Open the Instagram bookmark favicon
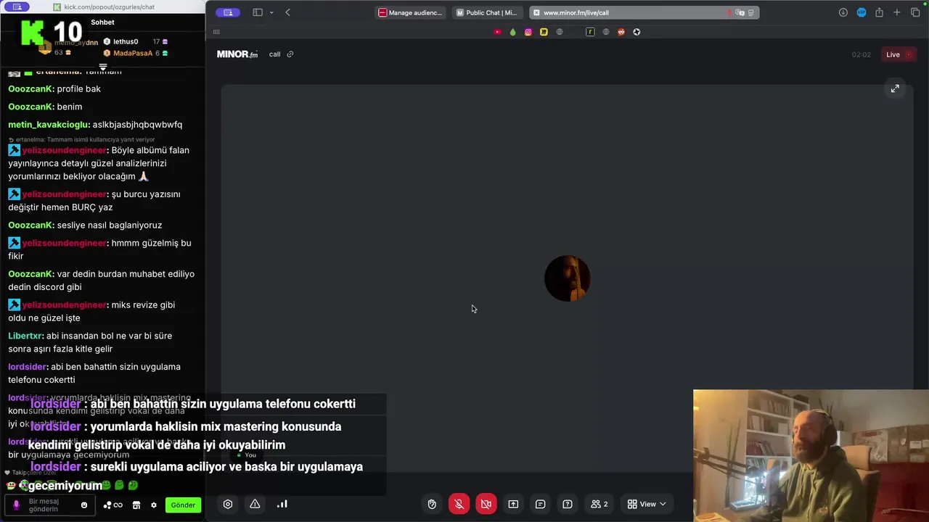This screenshot has width=929, height=522. coord(528,32)
